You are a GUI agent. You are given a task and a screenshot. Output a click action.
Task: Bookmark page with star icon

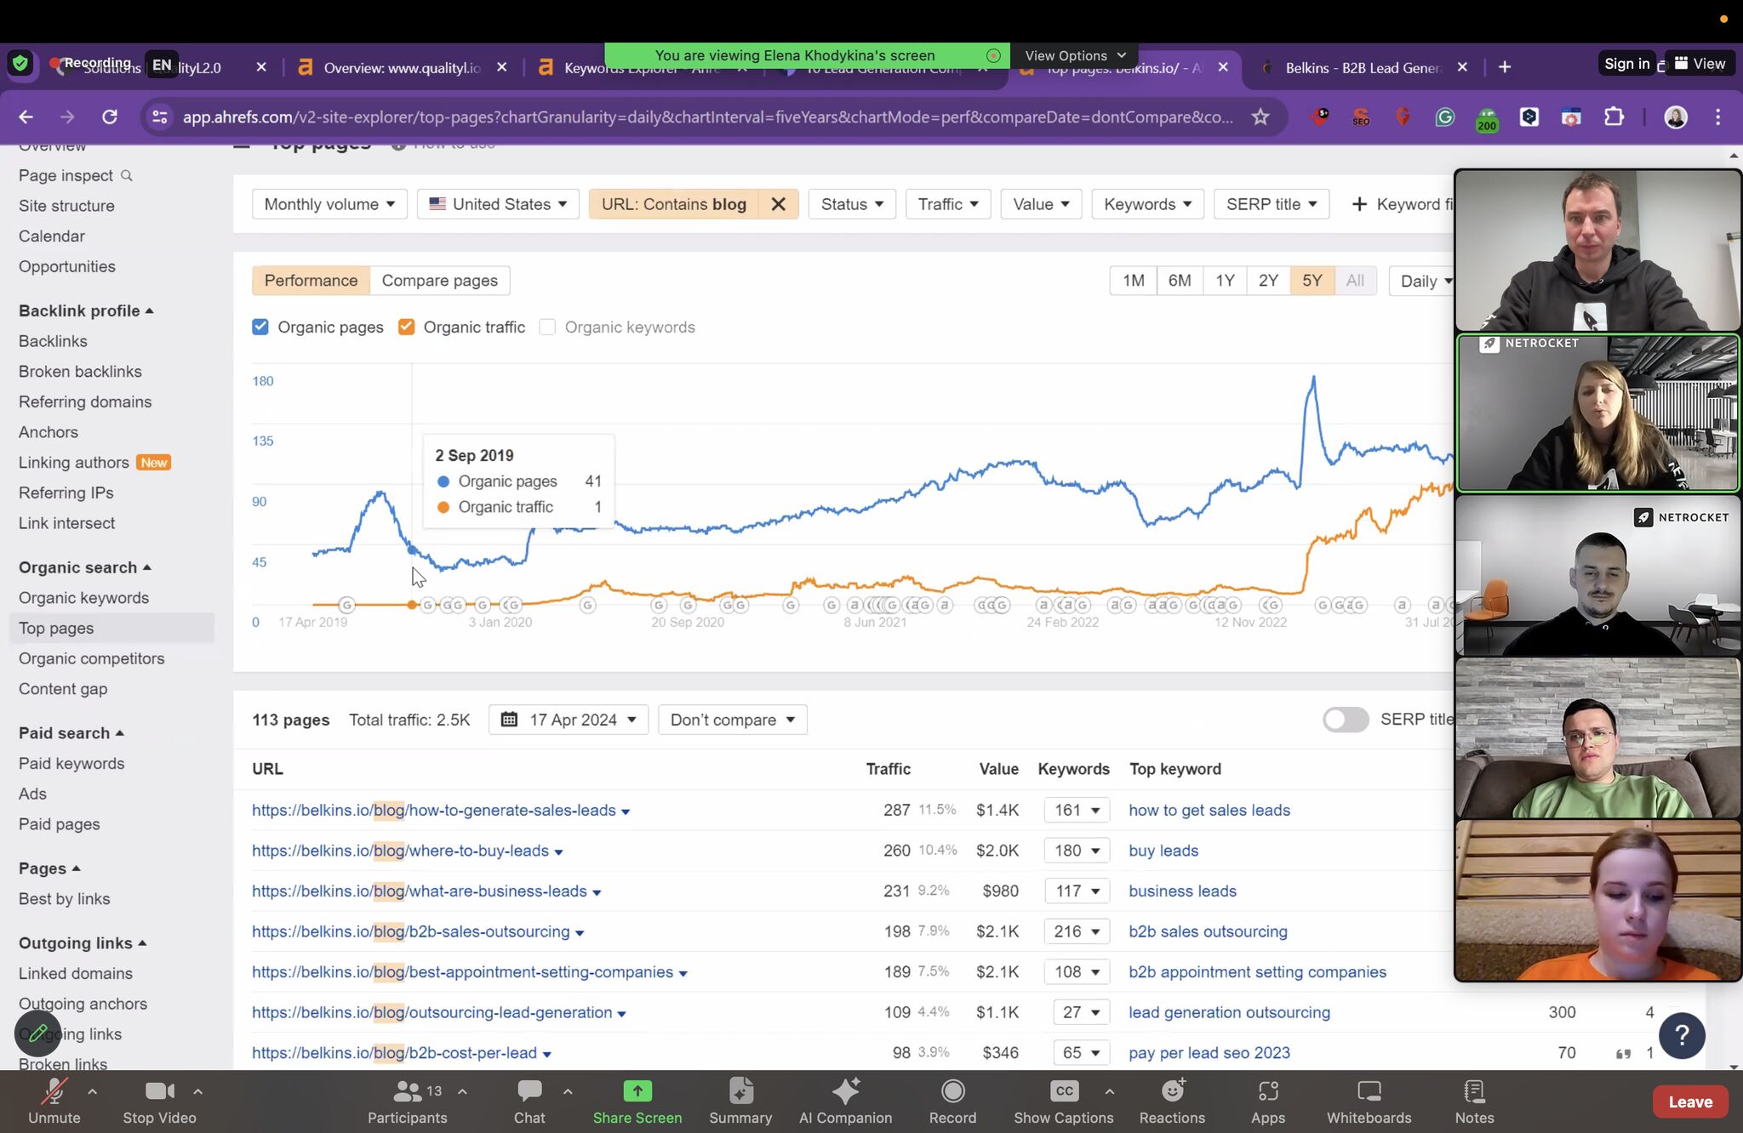tap(1260, 117)
